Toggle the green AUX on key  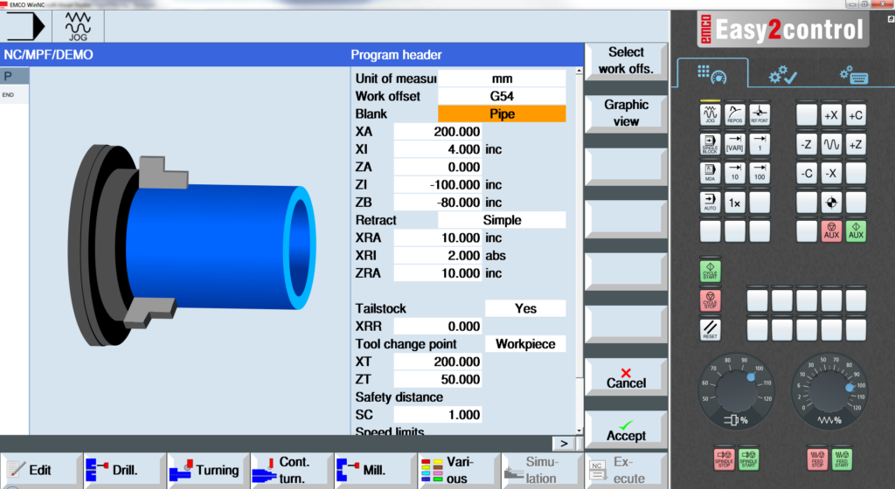pyautogui.click(x=856, y=231)
